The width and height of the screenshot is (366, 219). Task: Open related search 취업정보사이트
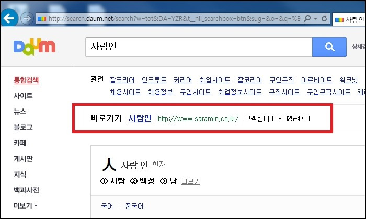click(239, 92)
